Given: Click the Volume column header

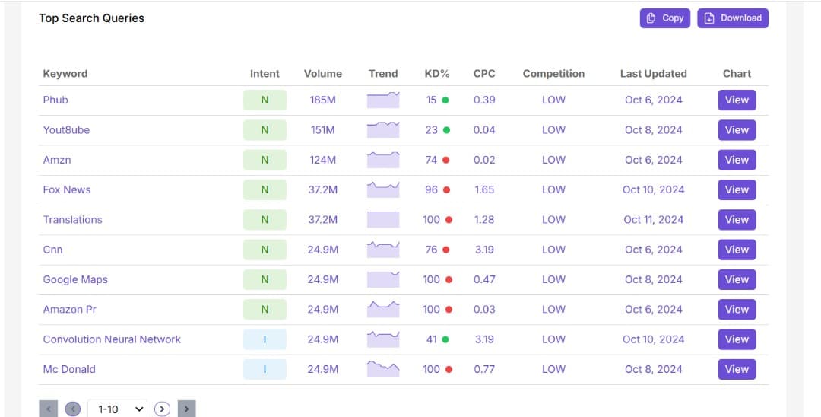Looking at the screenshot, I should [323, 74].
